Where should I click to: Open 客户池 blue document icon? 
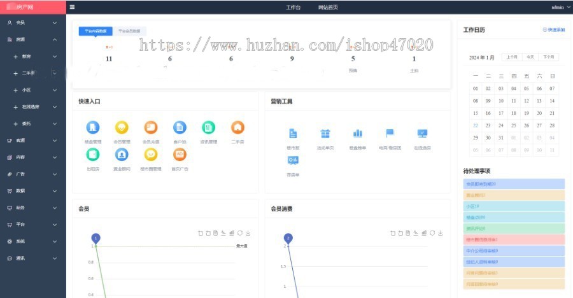point(180,127)
